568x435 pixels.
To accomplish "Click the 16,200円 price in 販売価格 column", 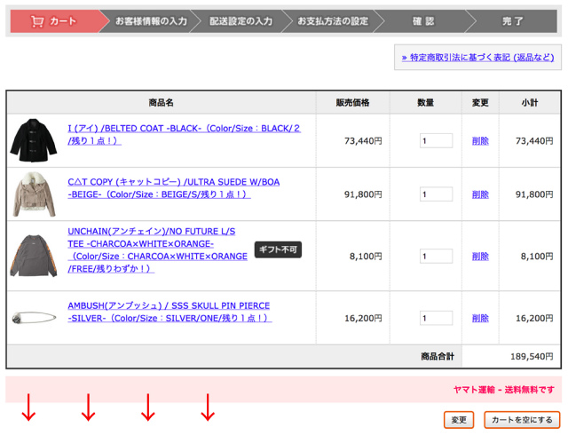I will 363,319.
